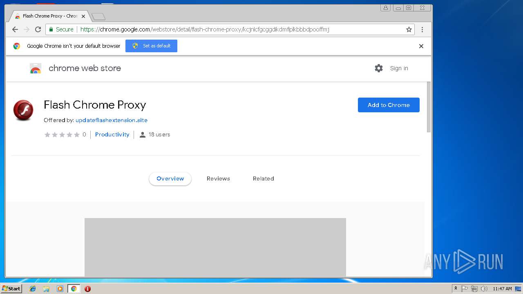Screen dimensions: 523x294
Task: Click the Show desktop button
Action: coord(519,289)
